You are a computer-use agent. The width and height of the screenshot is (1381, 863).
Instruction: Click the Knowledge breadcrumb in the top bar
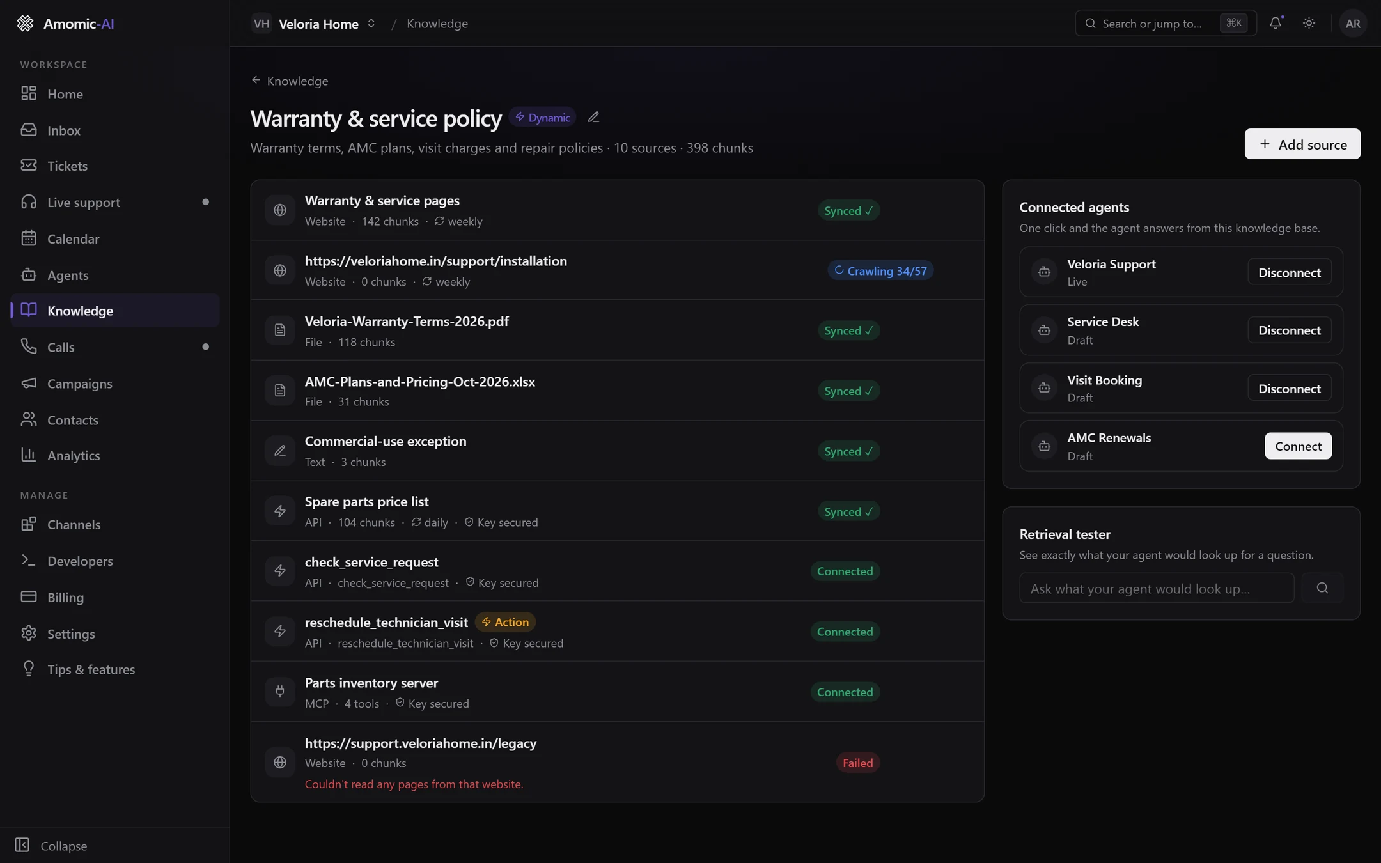coord(437,24)
